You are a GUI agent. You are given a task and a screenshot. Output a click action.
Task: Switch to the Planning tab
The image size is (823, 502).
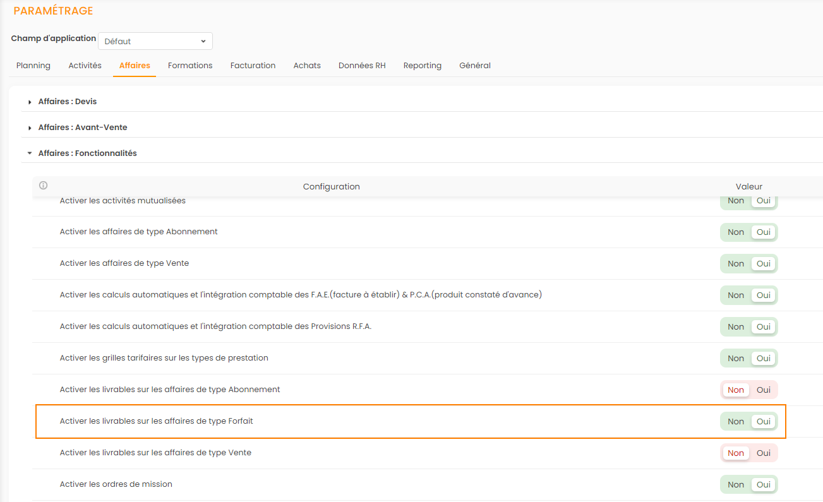click(33, 66)
